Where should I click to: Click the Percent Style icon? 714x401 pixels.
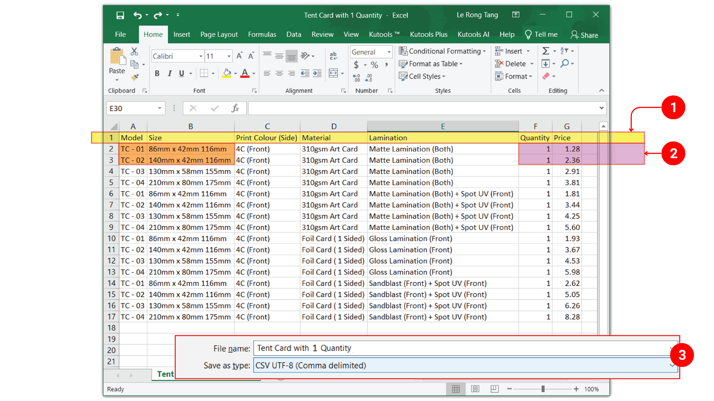point(374,65)
